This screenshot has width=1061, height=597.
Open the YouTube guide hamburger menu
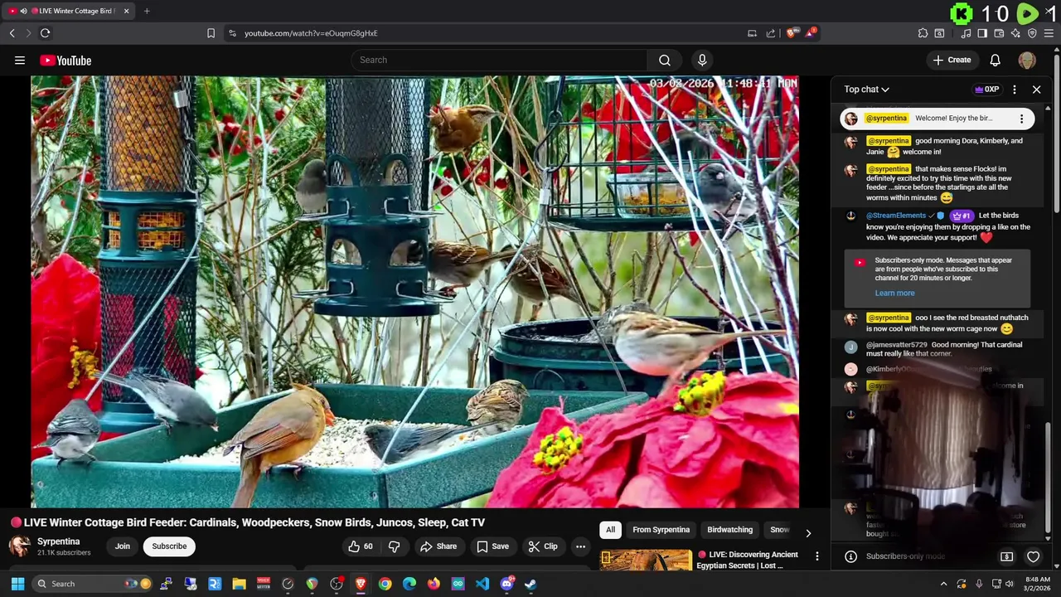tap(20, 60)
